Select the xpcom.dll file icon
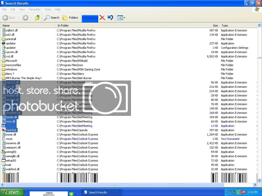The height and width of the screenshot is (196, 262). pyautogui.click(x=4, y=52)
